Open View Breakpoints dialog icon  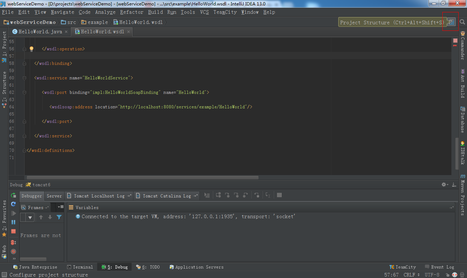[x=13, y=242]
